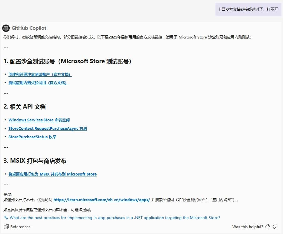Open the StoreContext.RequestPurchaseAsync 方法 link
This screenshot has width=283, height=234.
[x=48, y=128]
